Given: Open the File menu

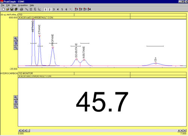Looking at the screenshot, I should point(3,5).
